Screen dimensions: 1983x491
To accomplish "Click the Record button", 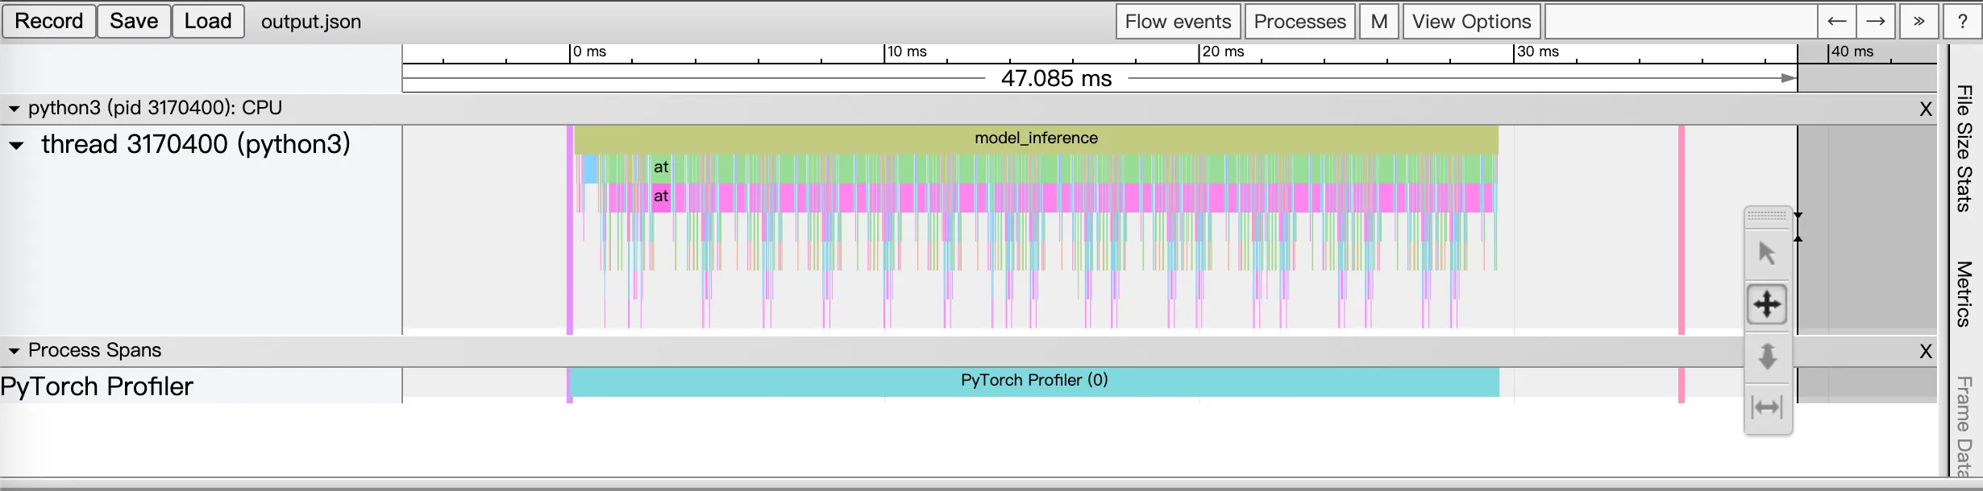I will pos(49,21).
